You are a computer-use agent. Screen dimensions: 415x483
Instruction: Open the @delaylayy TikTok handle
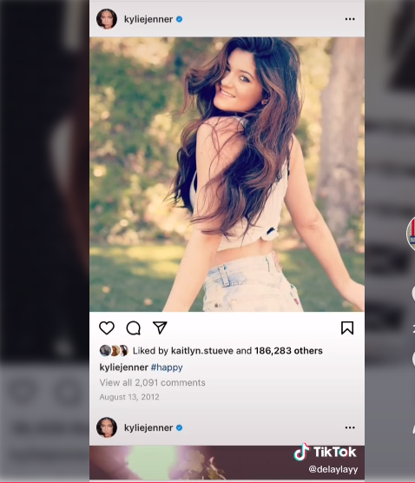click(333, 469)
